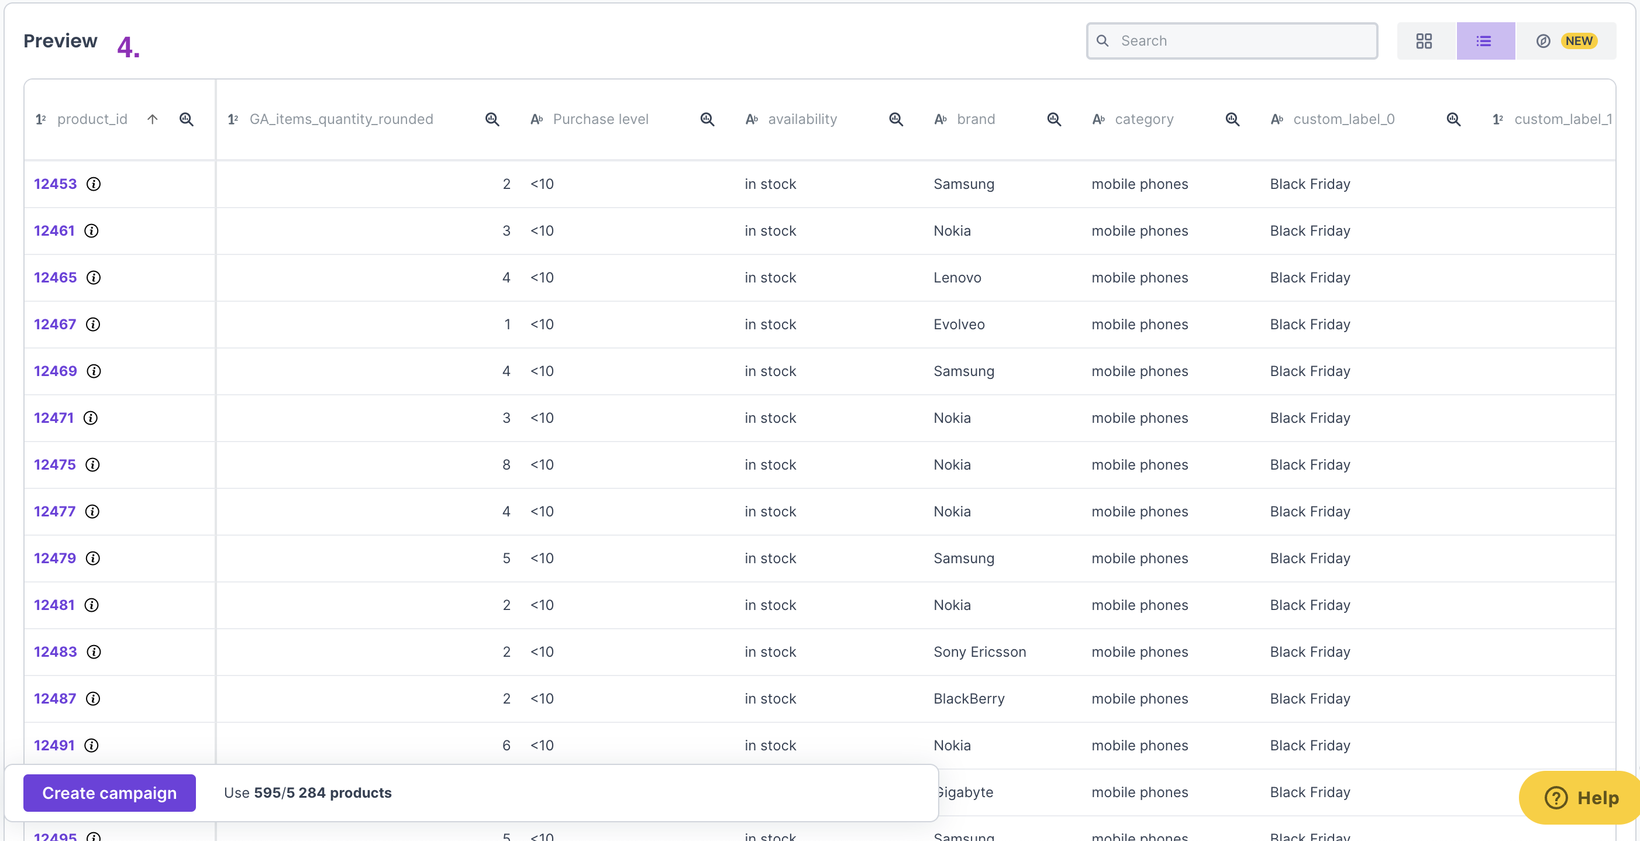Click Create campaign button

click(109, 792)
